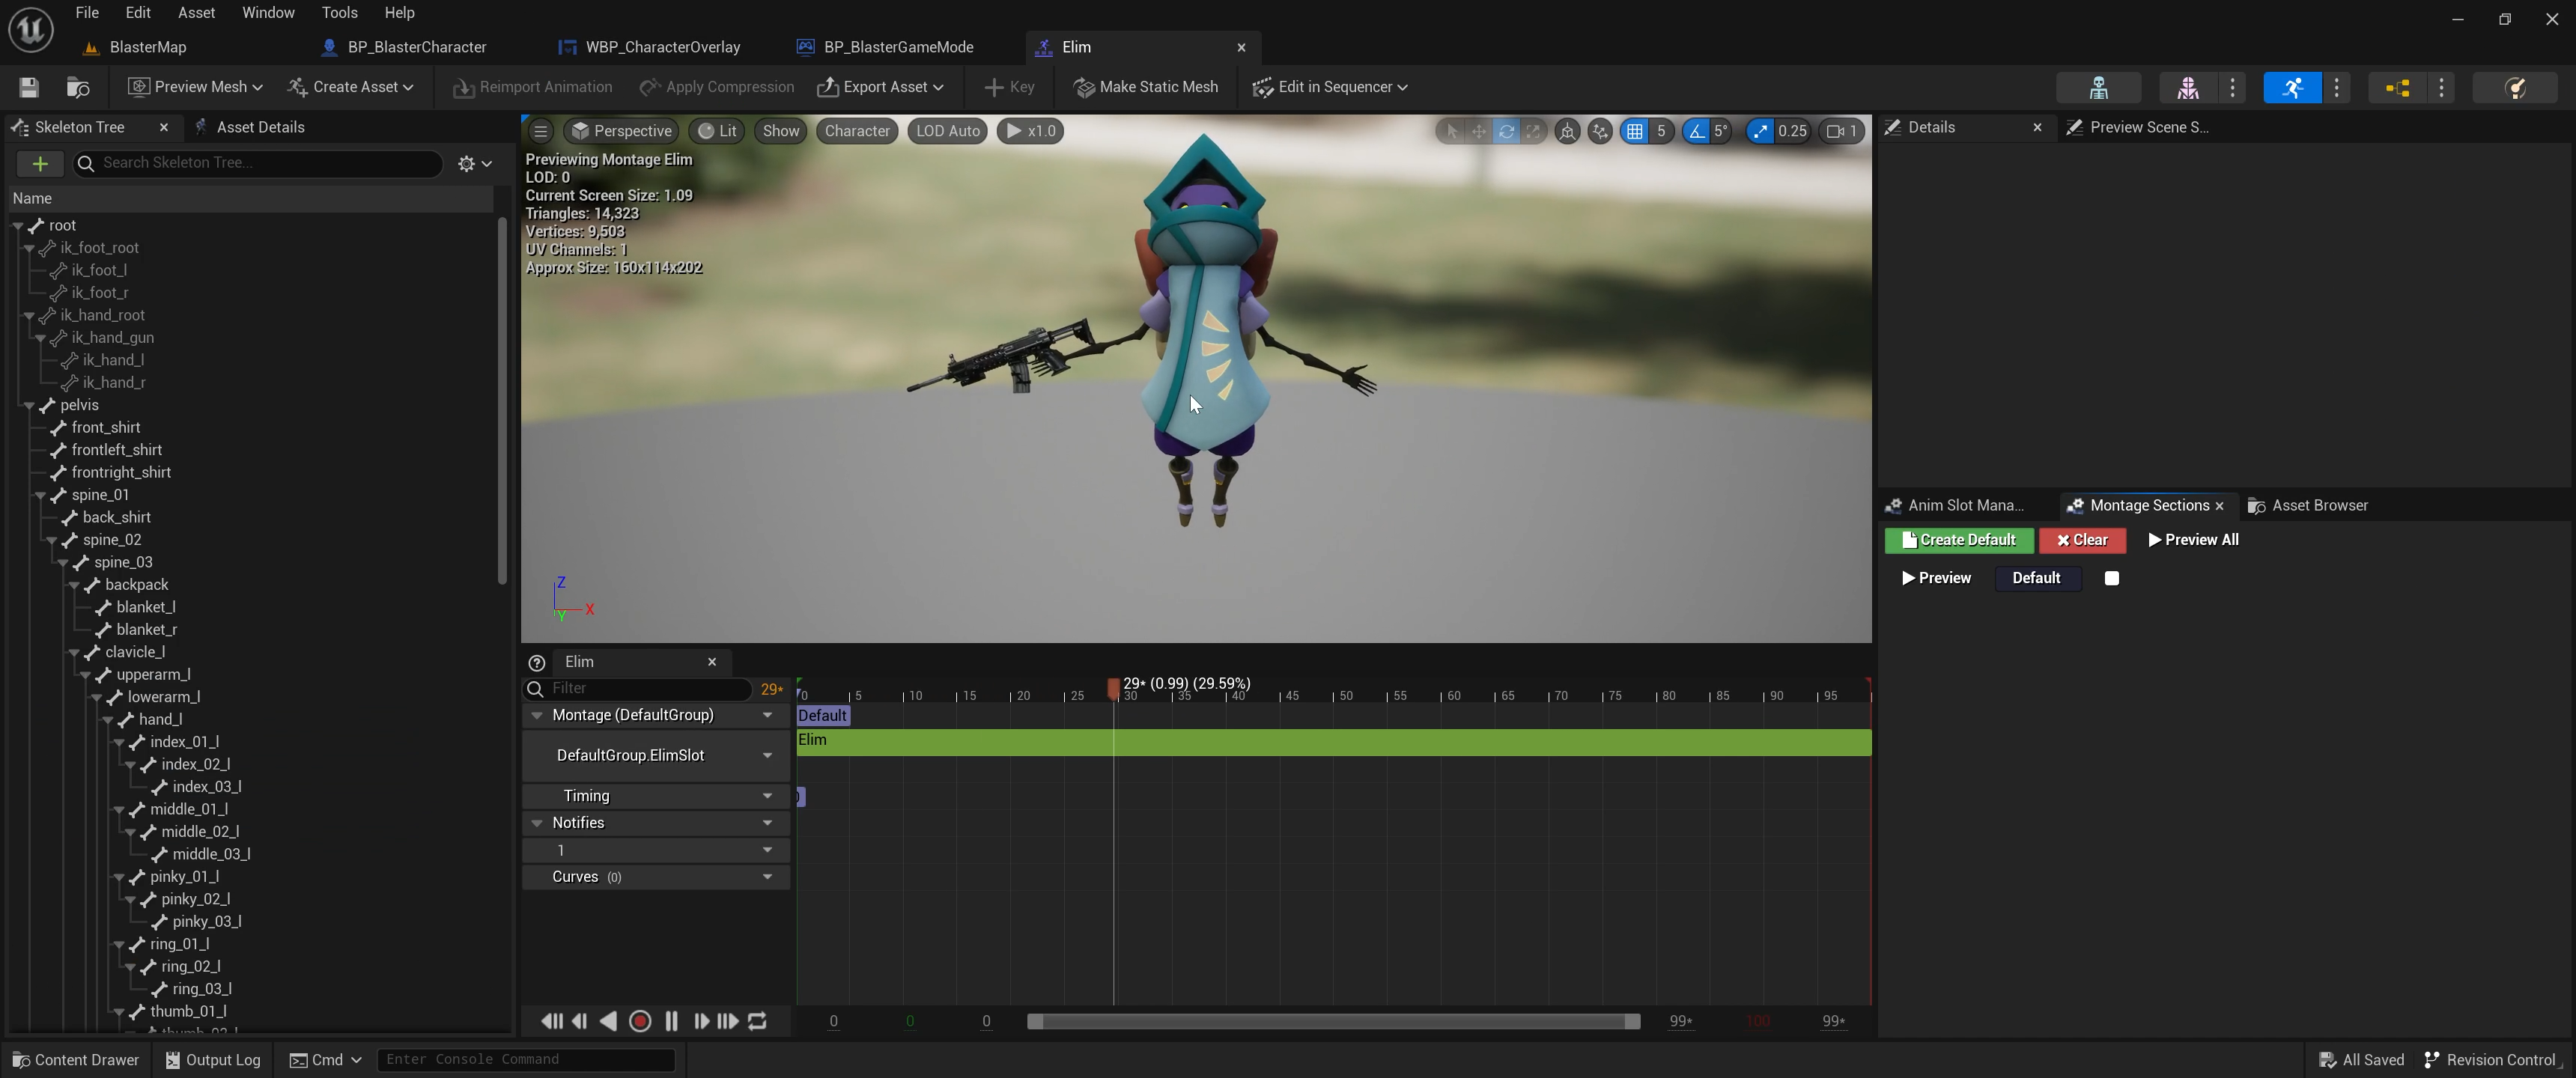The width and height of the screenshot is (2576, 1078).
Task: Open the Browse to asset icon
Action: [77, 87]
